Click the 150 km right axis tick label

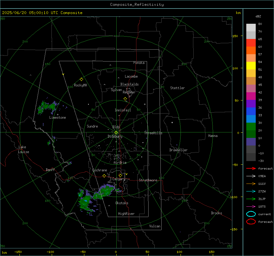click(x=235, y=36)
